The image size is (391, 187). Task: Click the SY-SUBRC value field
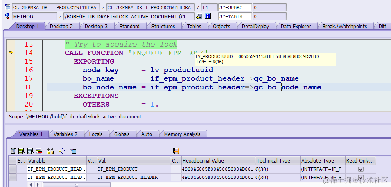(269, 7)
